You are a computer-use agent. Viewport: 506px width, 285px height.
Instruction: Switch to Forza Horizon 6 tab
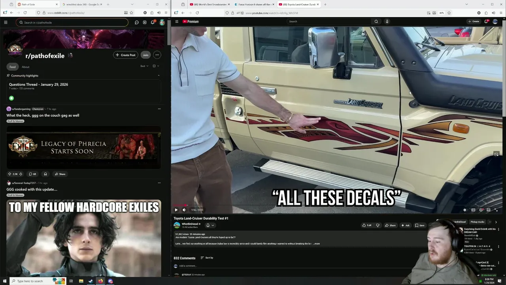254,4
